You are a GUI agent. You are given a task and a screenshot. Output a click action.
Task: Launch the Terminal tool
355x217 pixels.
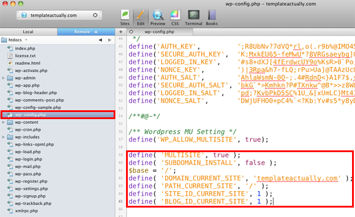click(193, 15)
